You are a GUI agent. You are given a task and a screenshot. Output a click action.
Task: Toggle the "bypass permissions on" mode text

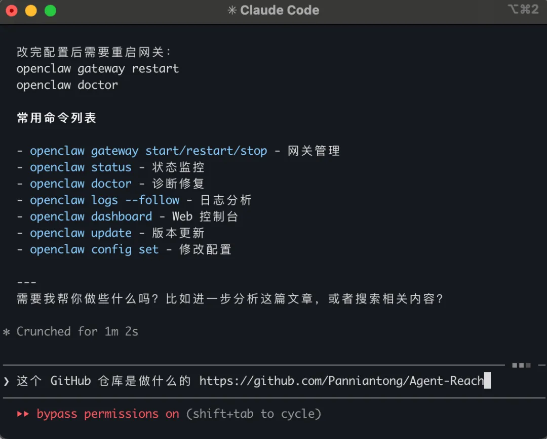click(108, 414)
